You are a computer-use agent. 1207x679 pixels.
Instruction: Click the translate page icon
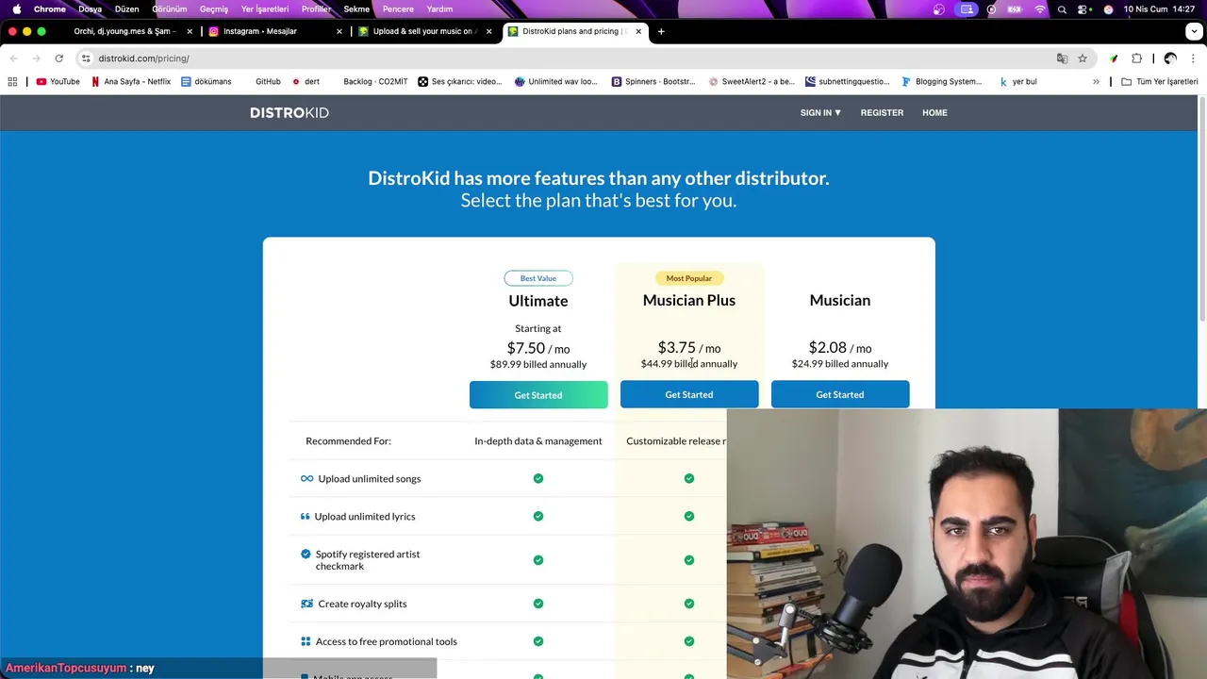[x=1062, y=58]
